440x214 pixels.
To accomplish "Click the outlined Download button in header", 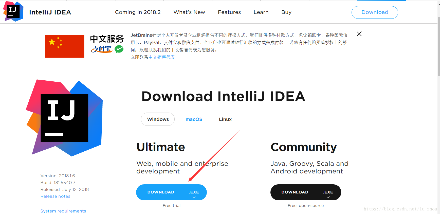I will click(375, 12).
